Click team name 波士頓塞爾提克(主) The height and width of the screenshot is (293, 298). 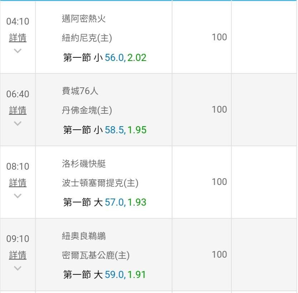click(100, 183)
